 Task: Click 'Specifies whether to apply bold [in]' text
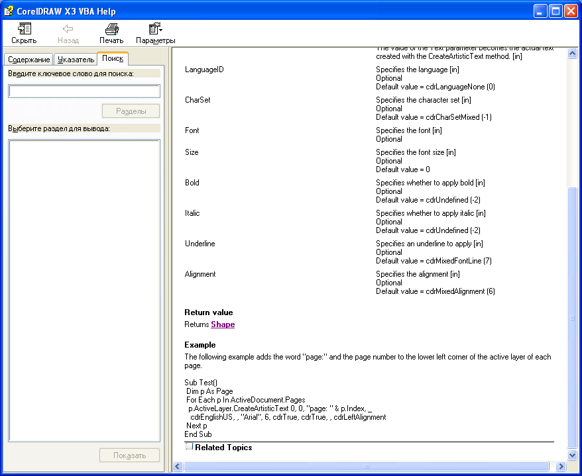point(431,183)
